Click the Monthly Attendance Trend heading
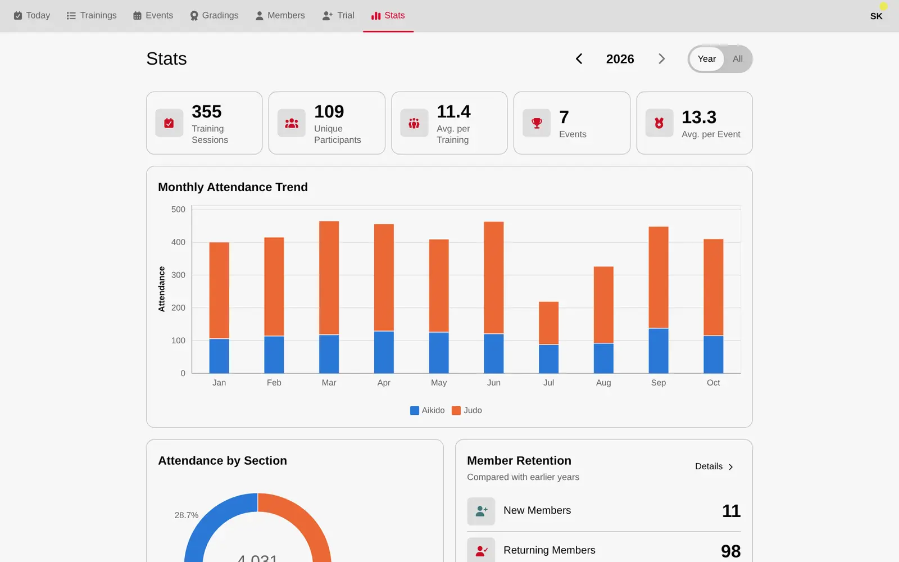 [233, 187]
